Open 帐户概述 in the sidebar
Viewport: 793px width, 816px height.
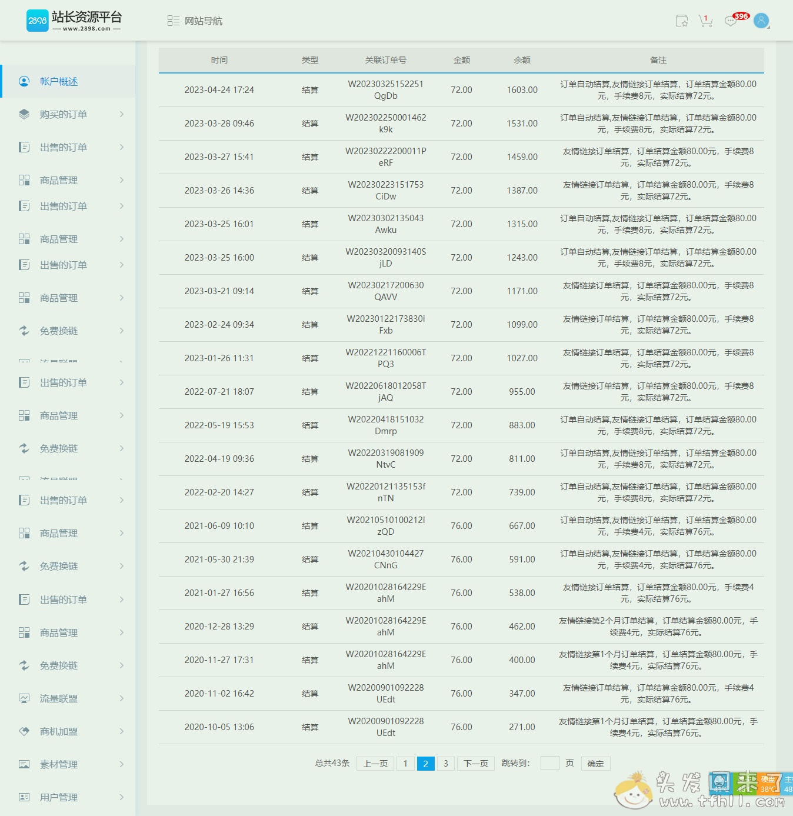point(68,81)
